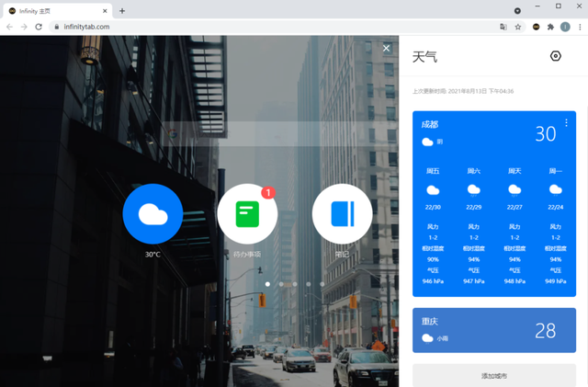Open the 成都 card three-dot menu

point(566,123)
